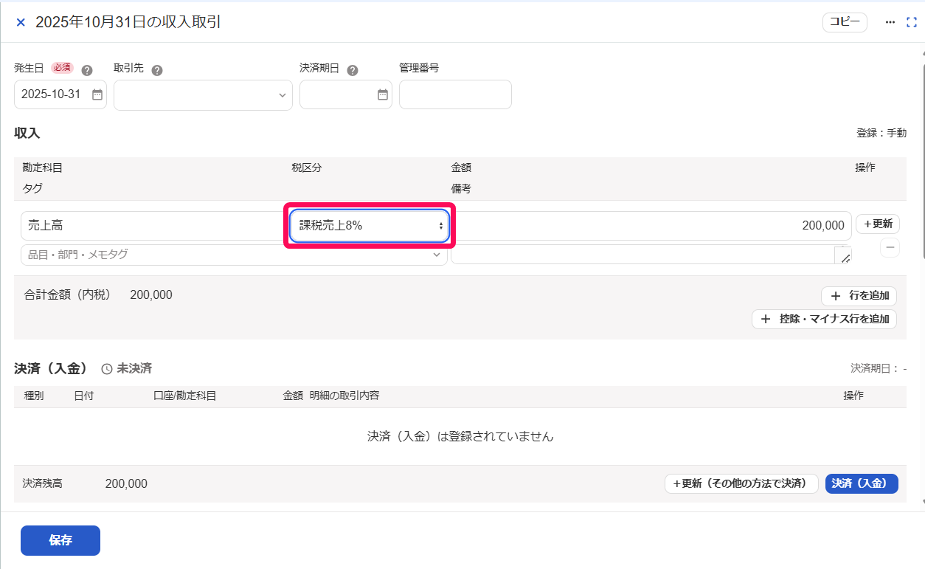Screen dimensions: 925x569
Task: Expand dialog to fullscreen icon
Action: click(x=911, y=22)
